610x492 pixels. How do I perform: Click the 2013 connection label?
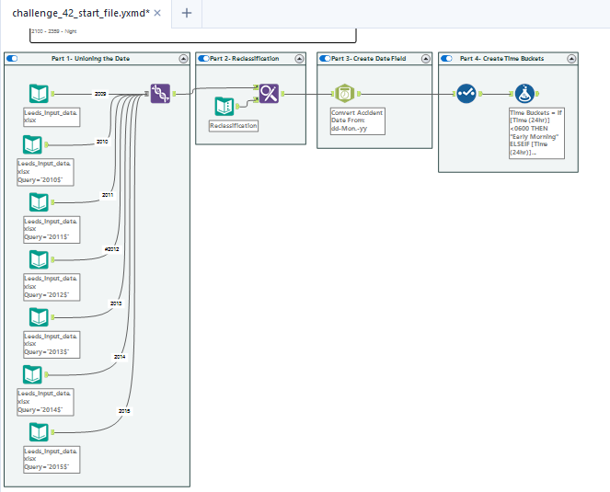point(116,303)
